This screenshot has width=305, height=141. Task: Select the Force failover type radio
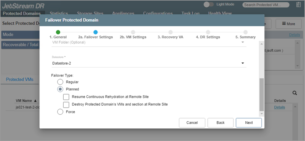point(60,112)
